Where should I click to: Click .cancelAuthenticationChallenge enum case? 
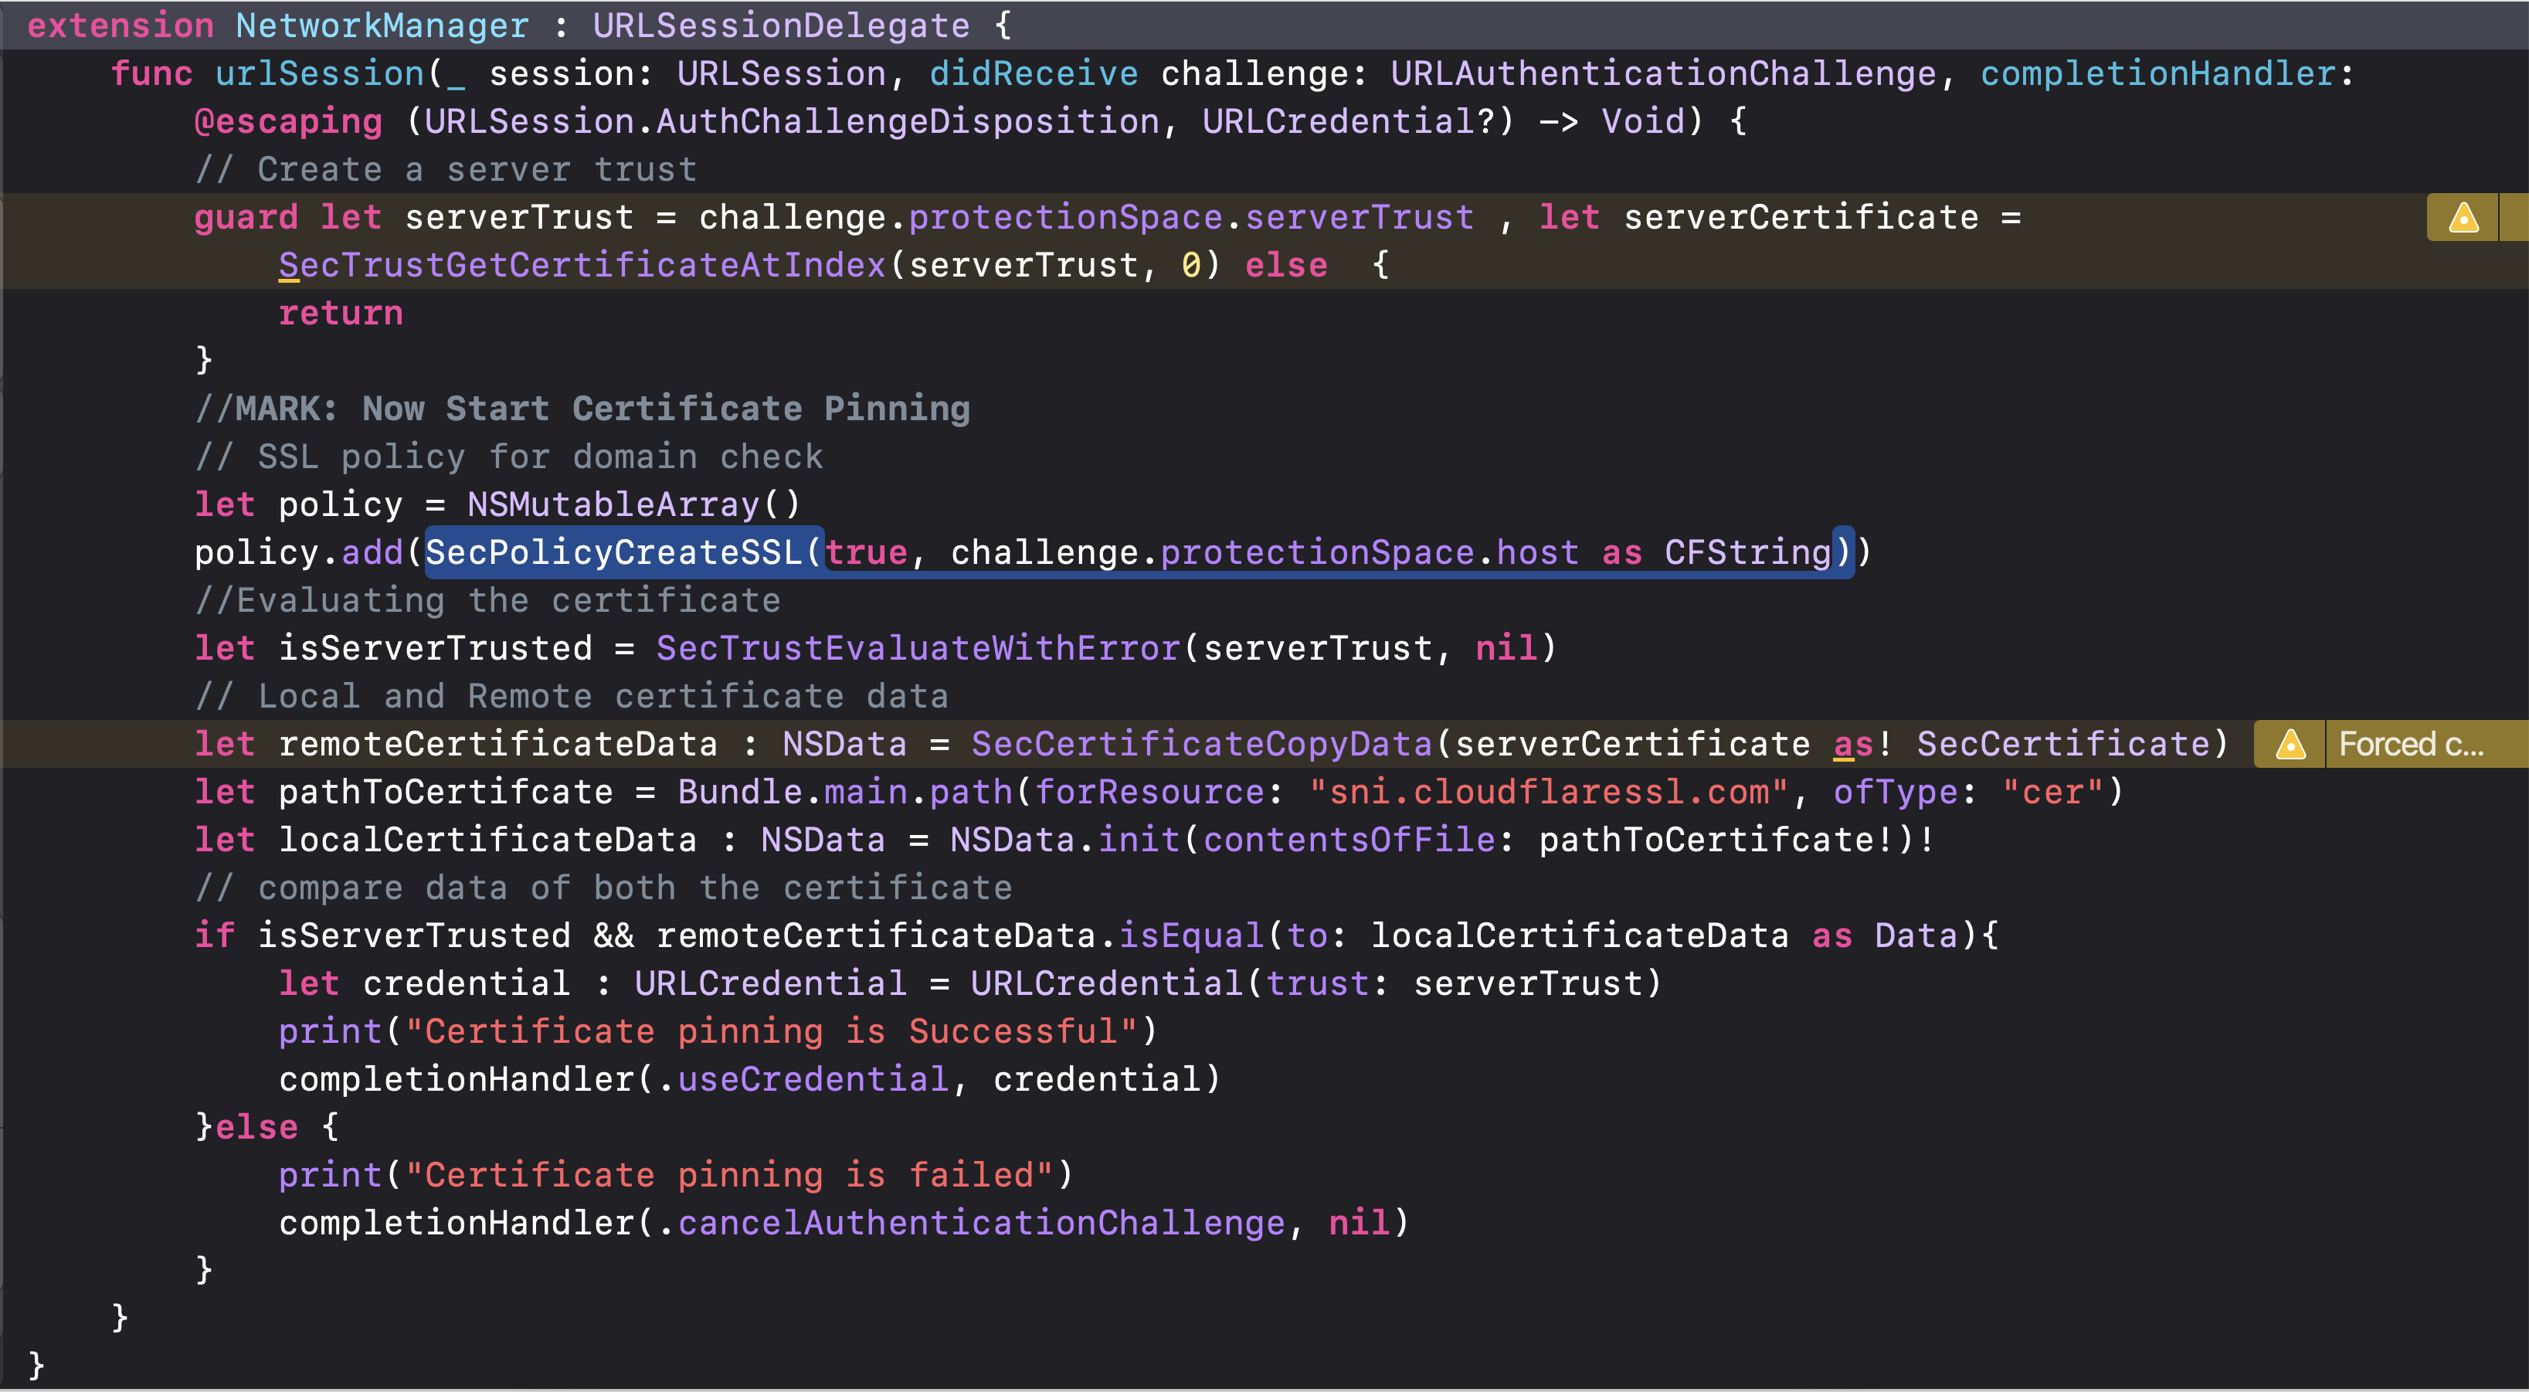click(971, 1223)
